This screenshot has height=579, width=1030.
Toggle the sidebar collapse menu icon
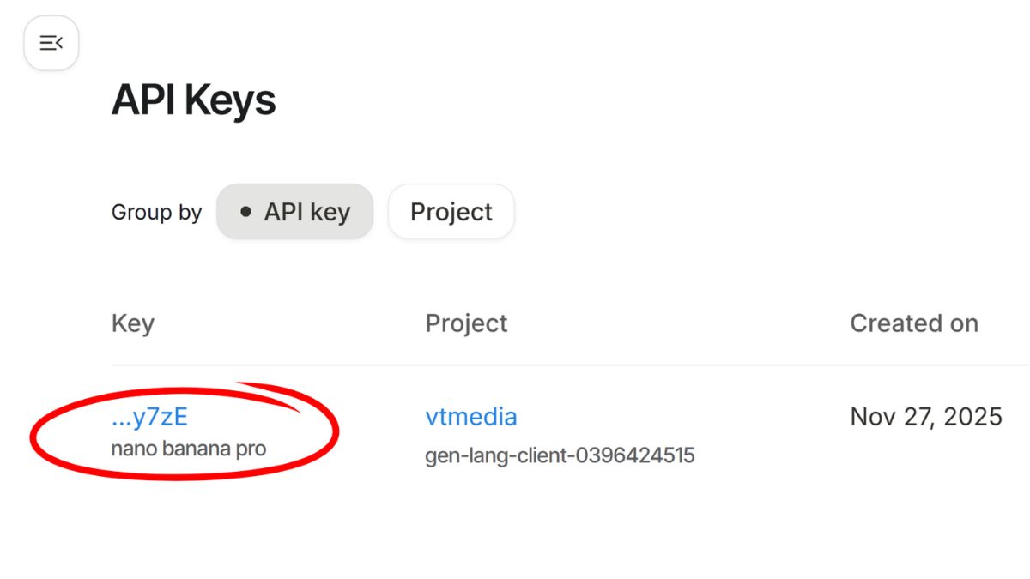click(x=51, y=43)
